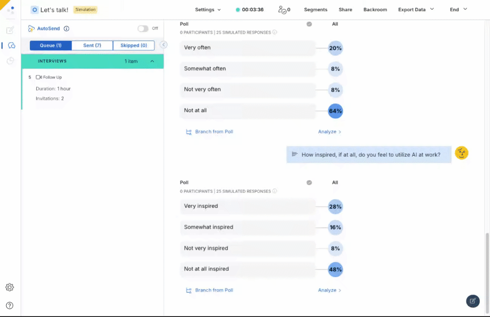The width and height of the screenshot is (490, 317).
Task: Open the edit notes icon in sidebar
Action: point(10,30)
